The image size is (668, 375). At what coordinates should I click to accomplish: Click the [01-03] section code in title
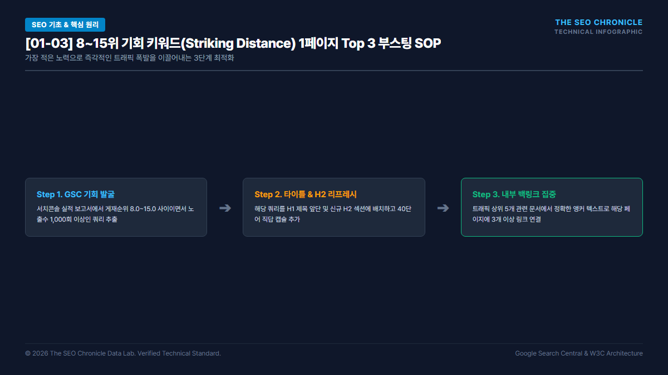(48, 44)
